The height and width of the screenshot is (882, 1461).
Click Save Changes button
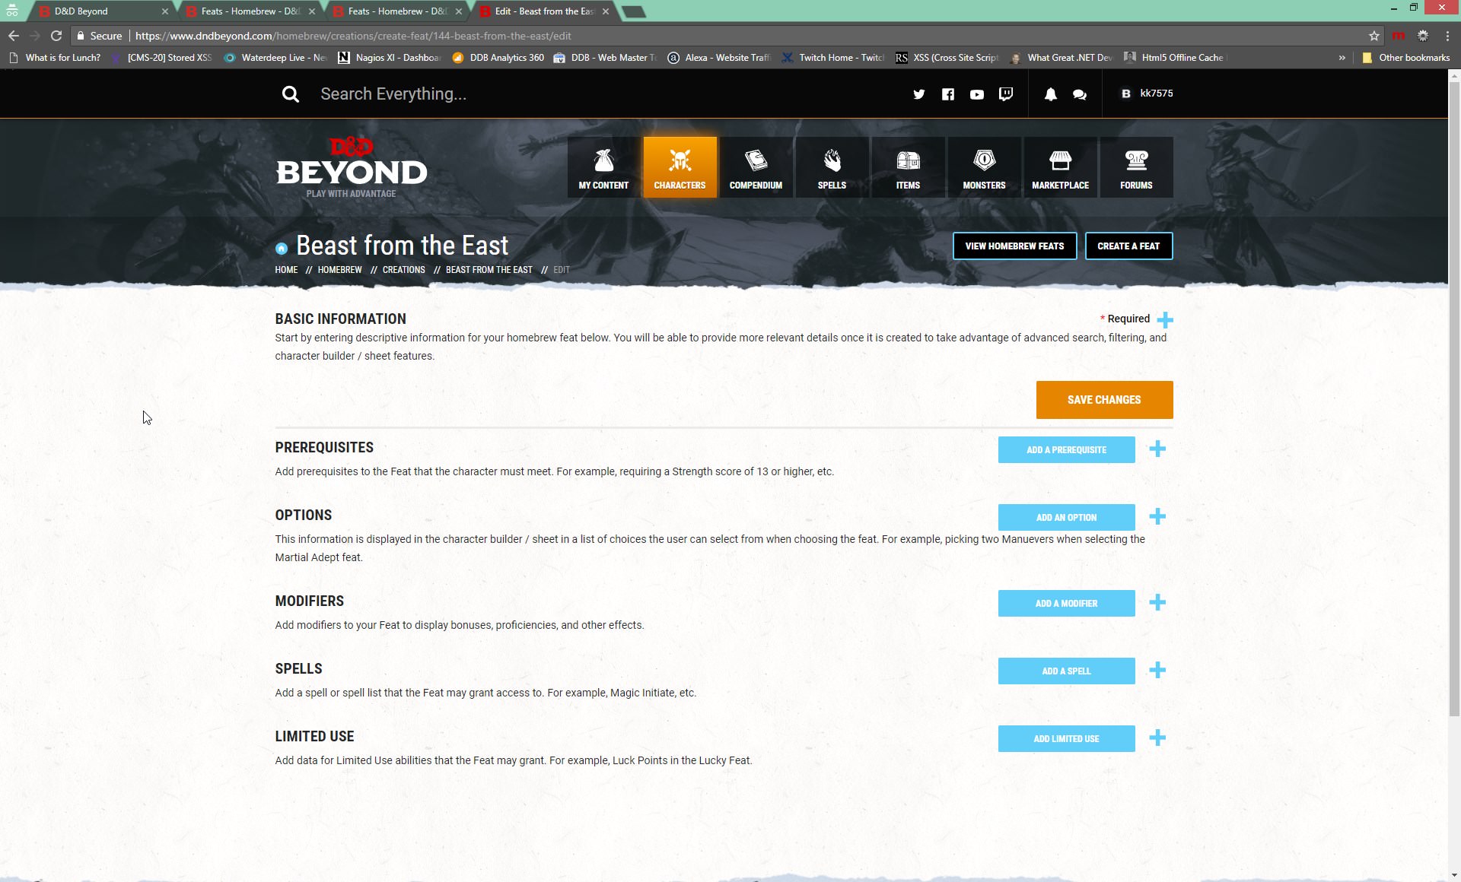tap(1104, 400)
